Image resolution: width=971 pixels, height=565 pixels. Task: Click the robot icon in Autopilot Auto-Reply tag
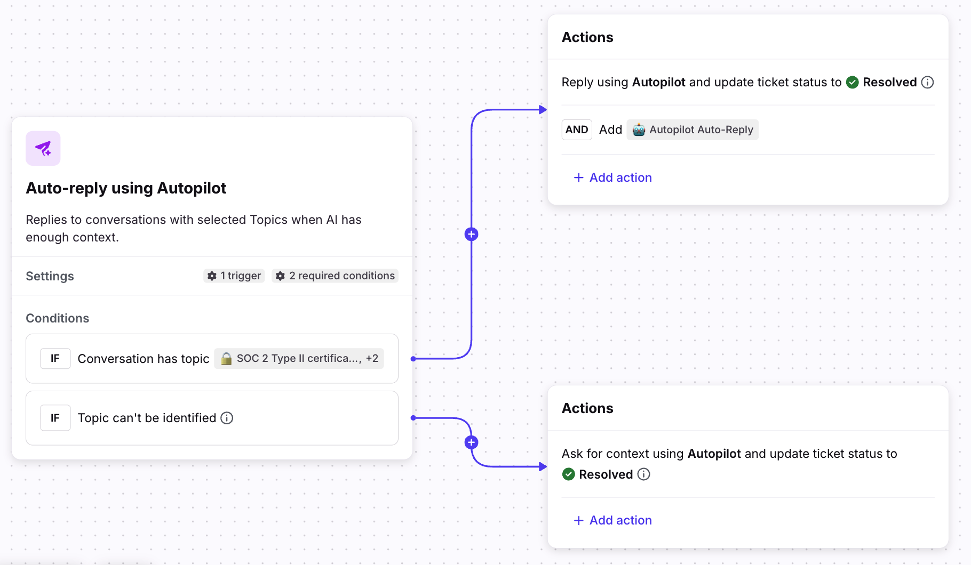[x=639, y=130]
